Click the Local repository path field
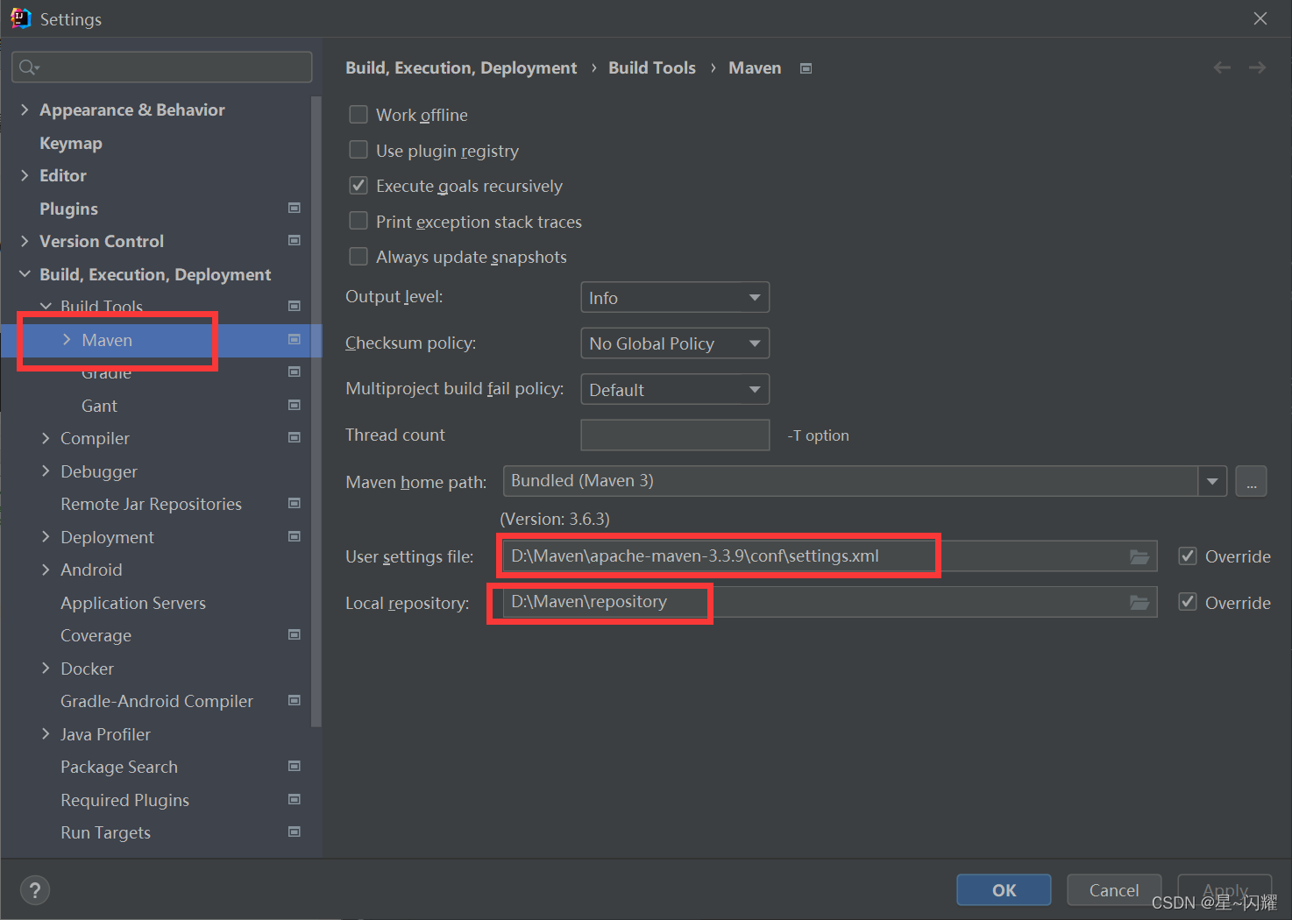 [830, 602]
